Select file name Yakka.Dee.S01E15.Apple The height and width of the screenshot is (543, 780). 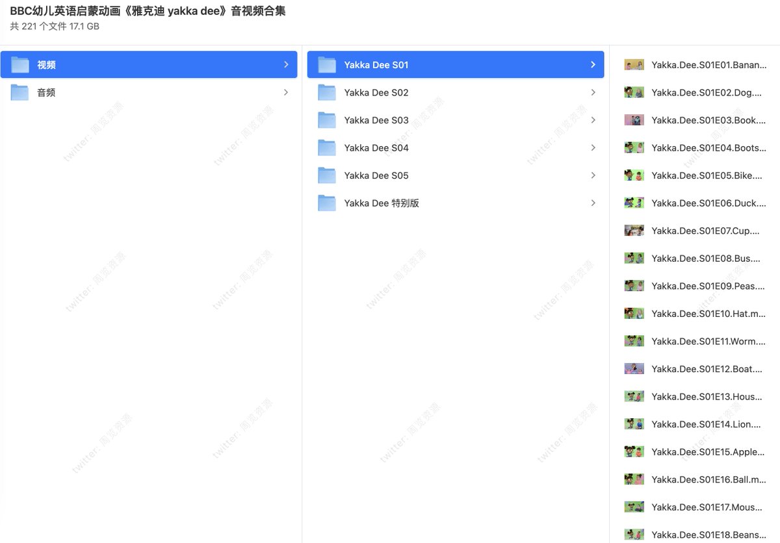click(x=708, y=451)
